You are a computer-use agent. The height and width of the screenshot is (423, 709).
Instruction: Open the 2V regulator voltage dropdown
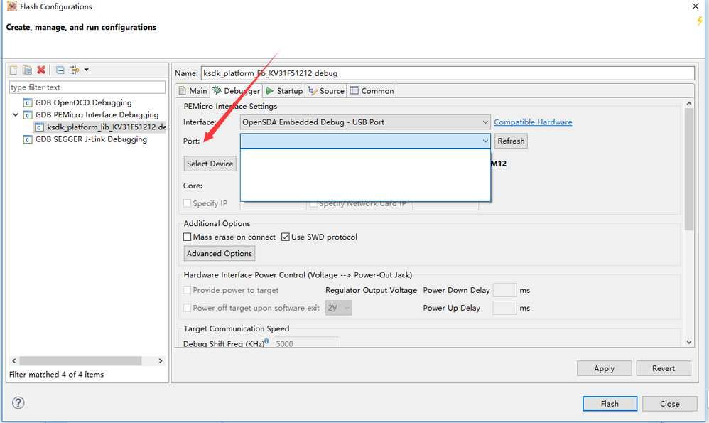(339, 308)
